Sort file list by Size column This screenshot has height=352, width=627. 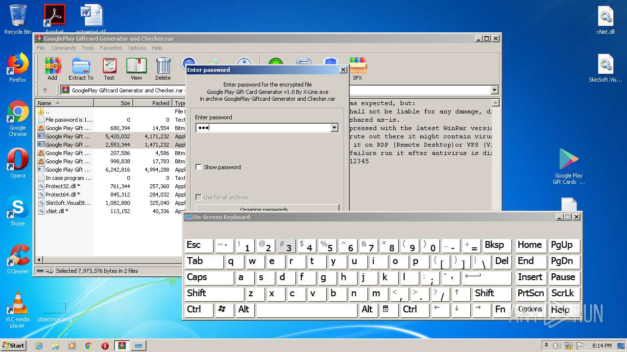pyautogui.click(x=113, y=103)
